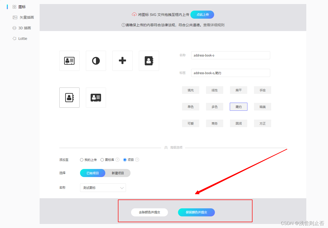This screenshot has height=228, width=328.
Task: Toggle the 单色 tag
Action: (191, 107)
